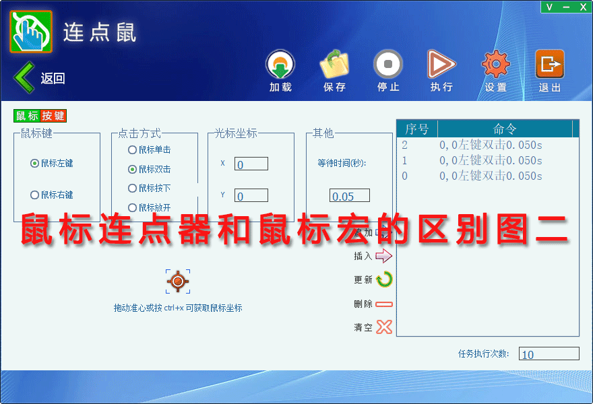Click the 加载 load icon

[x=280, y=65]
